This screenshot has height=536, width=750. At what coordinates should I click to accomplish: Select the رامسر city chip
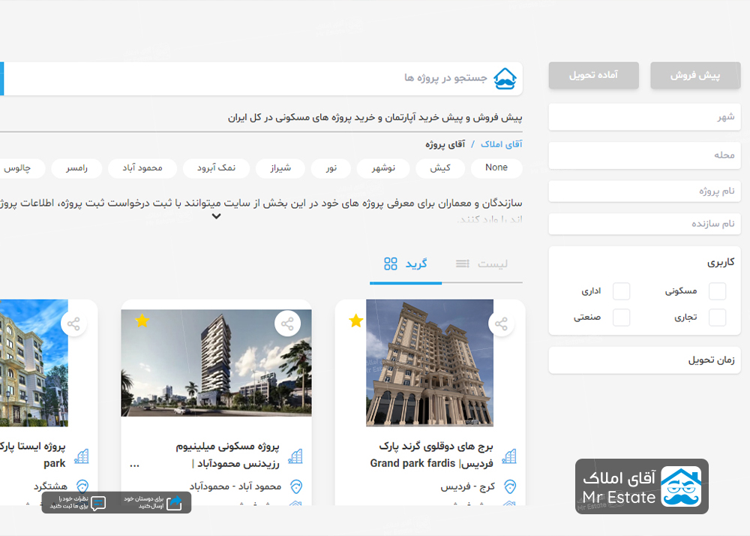click(76, 168)
